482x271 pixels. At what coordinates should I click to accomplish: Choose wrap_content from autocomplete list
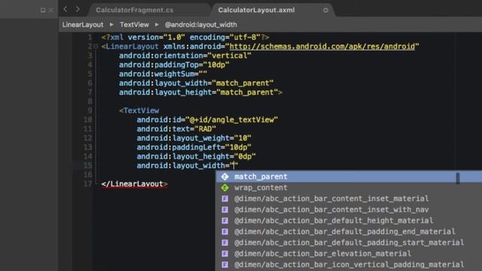[349, 187]
